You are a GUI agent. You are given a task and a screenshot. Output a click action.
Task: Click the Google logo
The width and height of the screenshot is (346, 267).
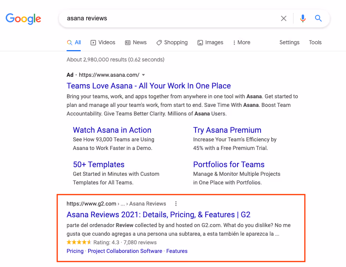pyautogui.click(x=23, y=19)
